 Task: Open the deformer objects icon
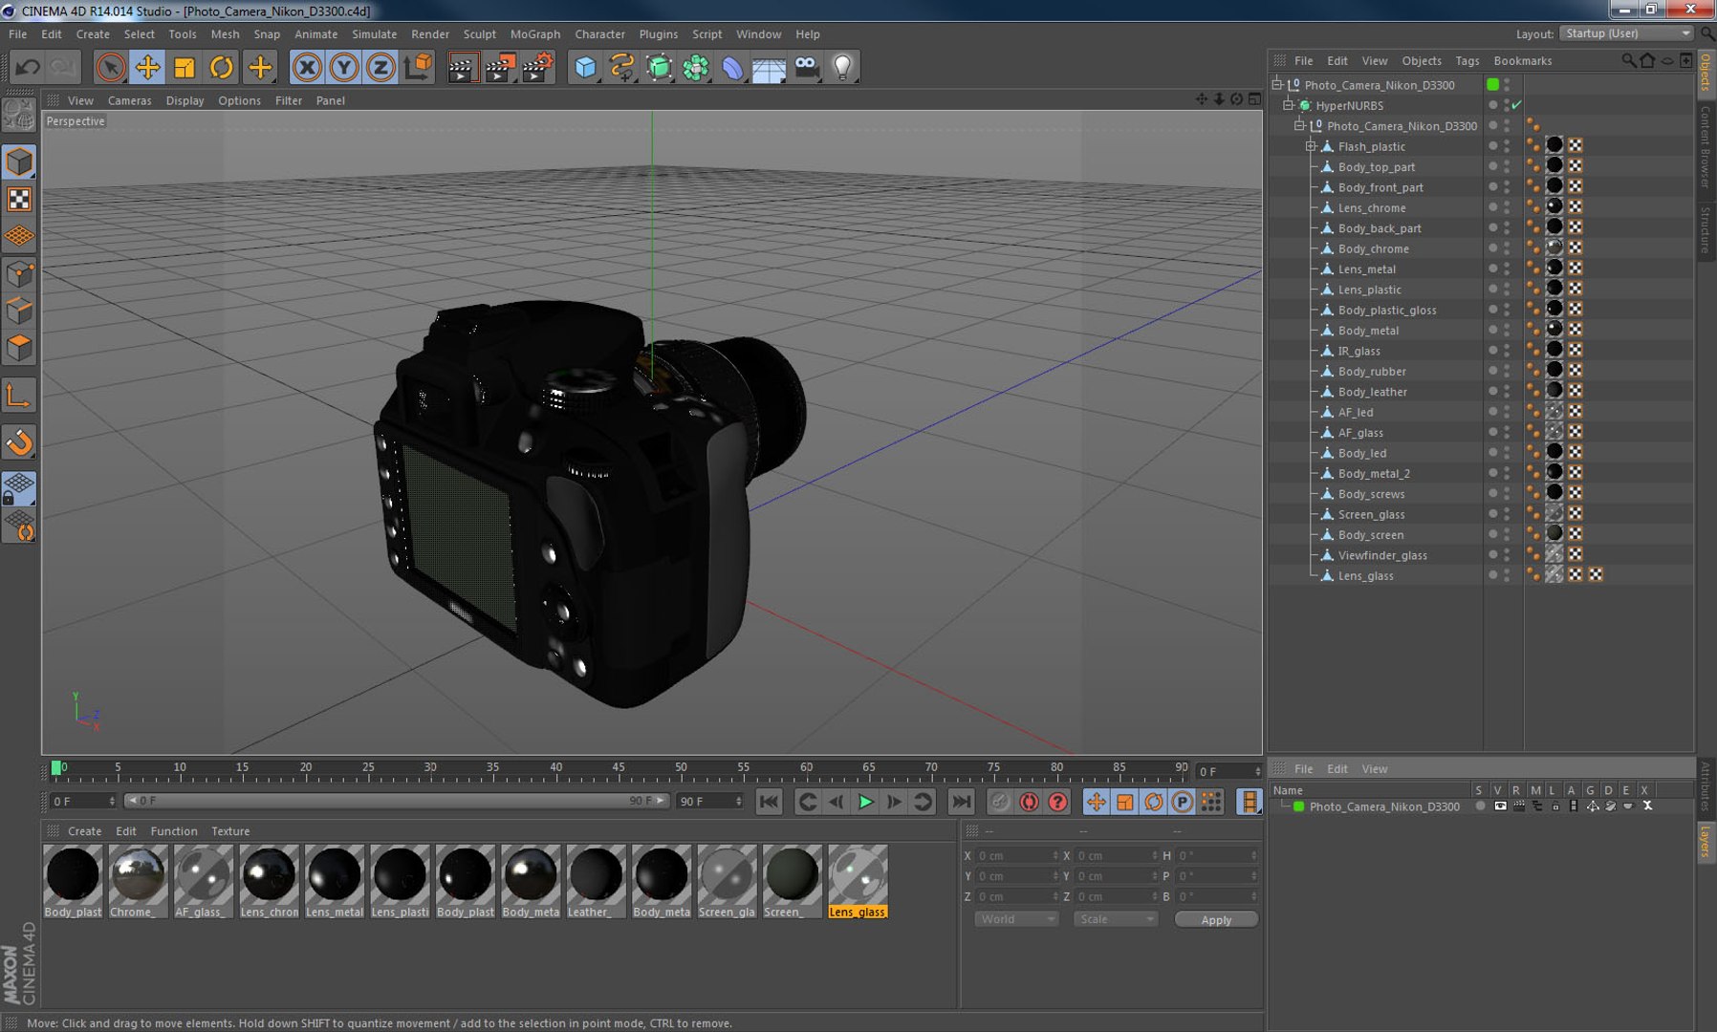pos(732,67)
